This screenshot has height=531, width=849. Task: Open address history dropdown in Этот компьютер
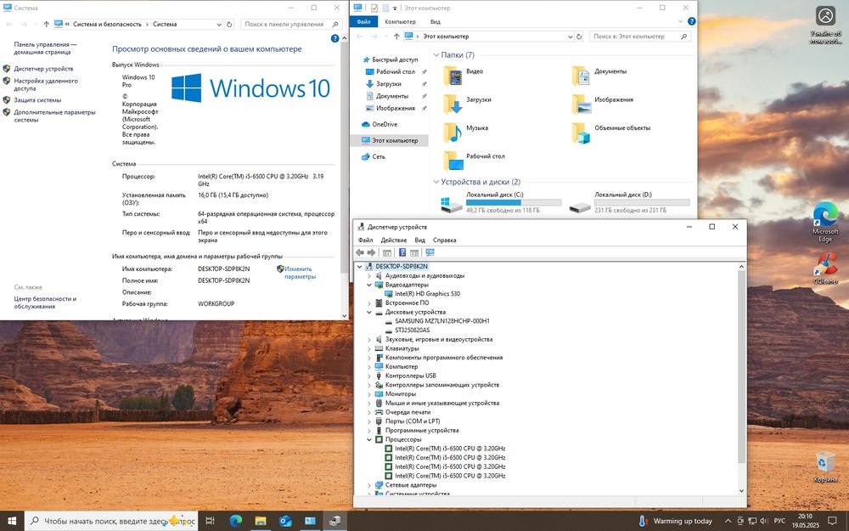pyautogui.click(x=571, y=37)
